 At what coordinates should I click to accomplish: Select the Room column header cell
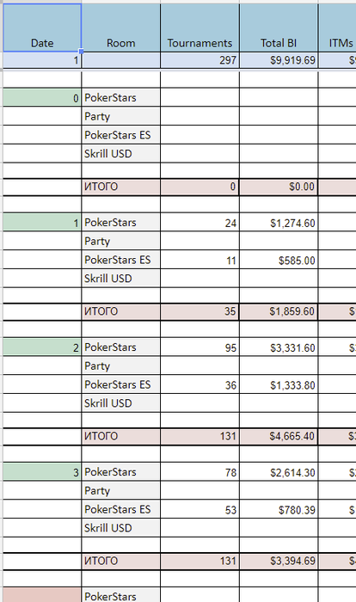pos(121,28)
